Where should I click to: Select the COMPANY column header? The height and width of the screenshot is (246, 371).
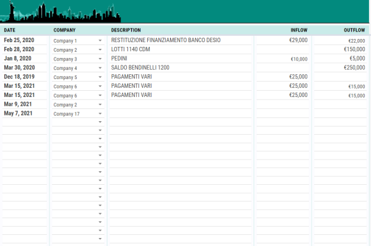[64, 30]
